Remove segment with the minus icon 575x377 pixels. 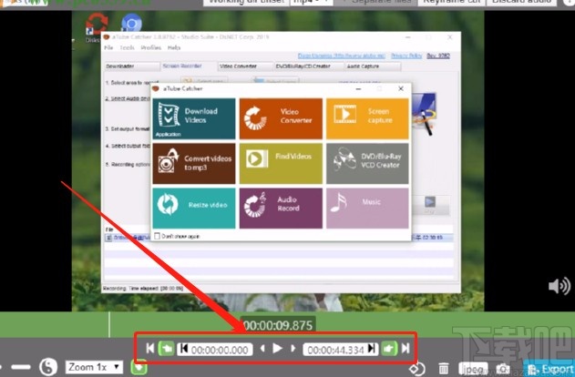click(21, 367)
